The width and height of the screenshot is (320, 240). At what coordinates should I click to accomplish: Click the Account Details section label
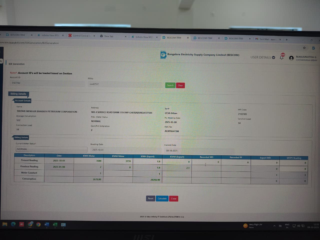[23, 101]
